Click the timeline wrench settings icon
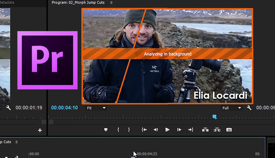 click(16, 157)
